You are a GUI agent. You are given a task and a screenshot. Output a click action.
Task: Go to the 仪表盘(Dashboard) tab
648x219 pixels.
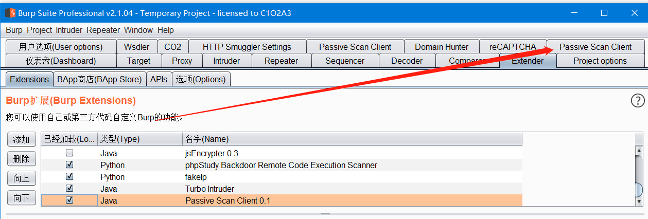(x=61, y=61)
